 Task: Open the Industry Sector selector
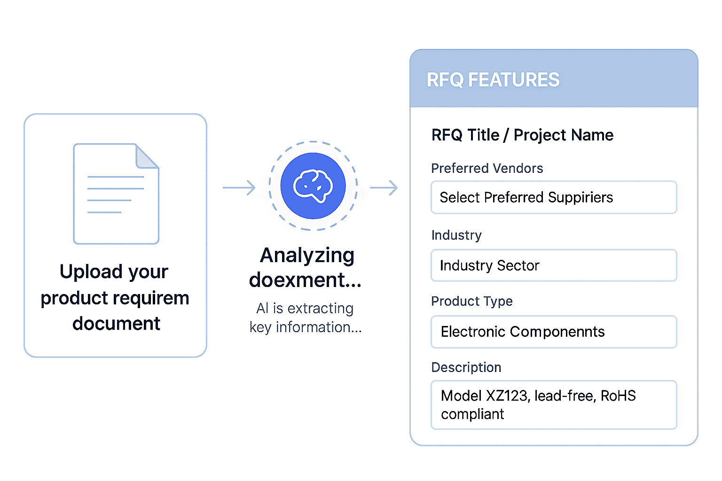pyautogui.click(x=553, y=265)
